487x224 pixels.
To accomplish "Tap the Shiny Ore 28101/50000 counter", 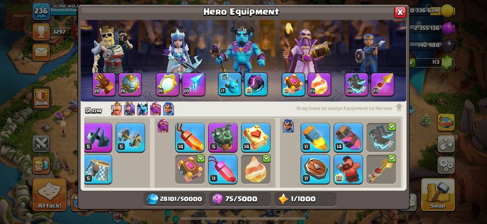I will coord(174,199).
